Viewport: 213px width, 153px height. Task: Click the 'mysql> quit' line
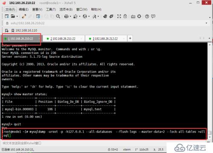pyautogui.click(x=12, y=124)
